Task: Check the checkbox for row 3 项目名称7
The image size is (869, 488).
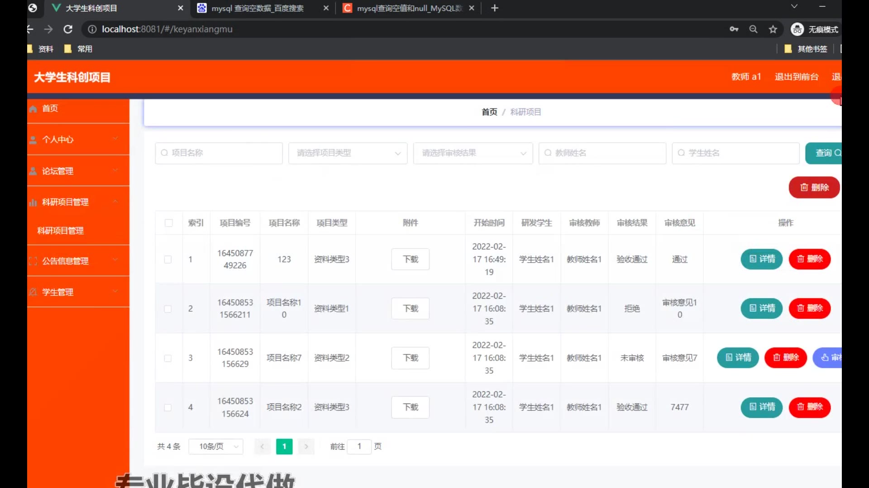Action: click(x=168, y=358)
